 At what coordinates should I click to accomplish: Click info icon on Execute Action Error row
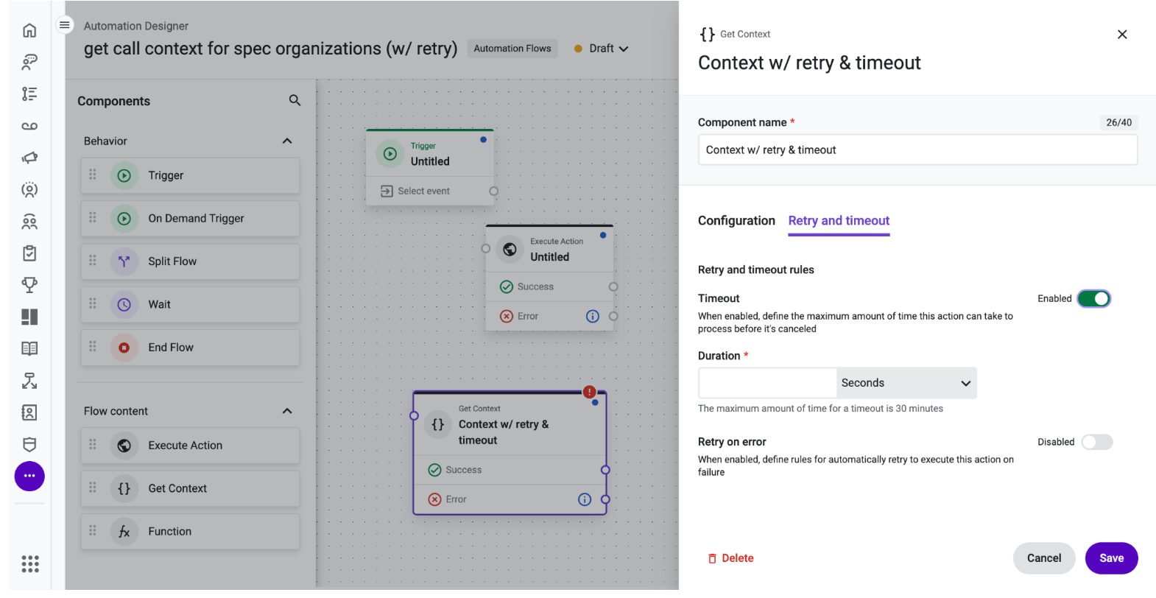pos(593,316)
